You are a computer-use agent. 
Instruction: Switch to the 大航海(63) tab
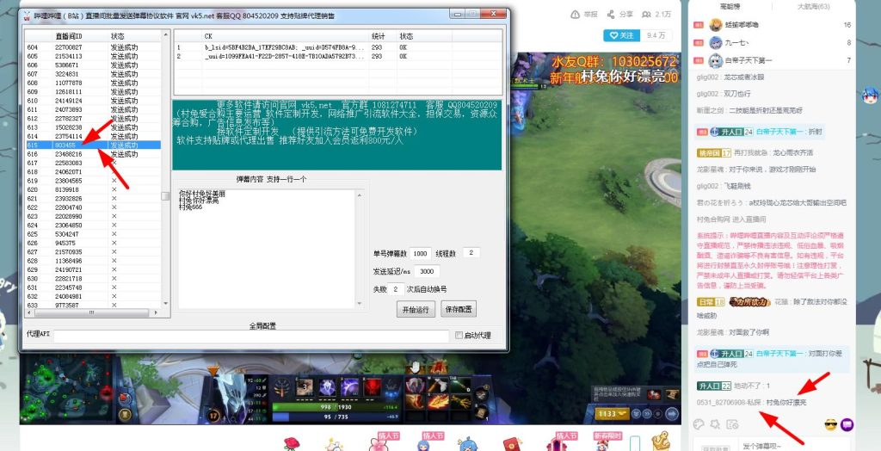pos(813,7)
